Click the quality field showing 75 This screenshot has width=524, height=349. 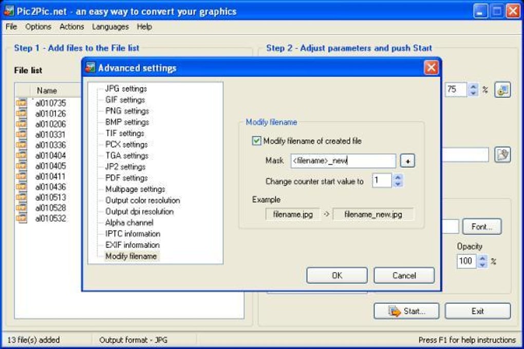(x=455, y=89)
